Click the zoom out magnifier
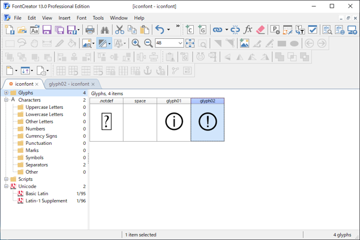 149,43
